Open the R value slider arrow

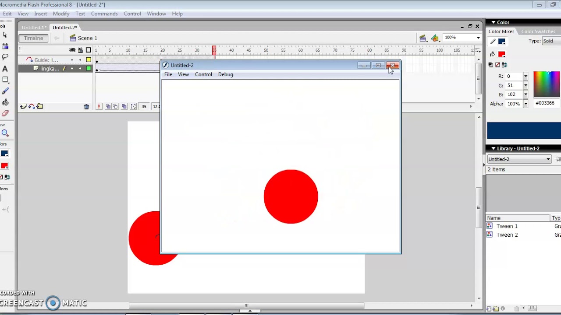click(x=525, y=77)
